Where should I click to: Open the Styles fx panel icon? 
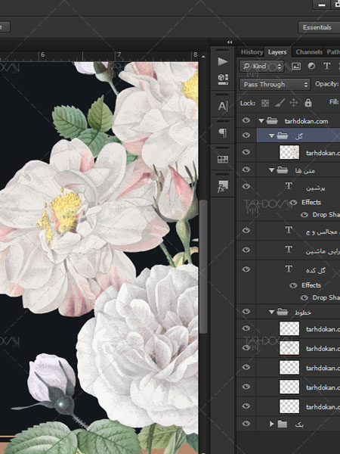click(x=223, y=186)
